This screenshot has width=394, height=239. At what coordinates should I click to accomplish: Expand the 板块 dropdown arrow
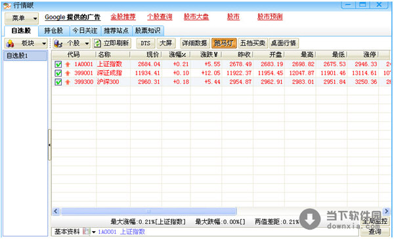click(x=44, y=44)
